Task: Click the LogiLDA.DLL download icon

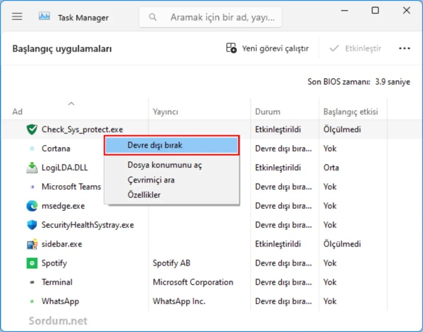Action: pyautogui.click(x=32, y=168)
